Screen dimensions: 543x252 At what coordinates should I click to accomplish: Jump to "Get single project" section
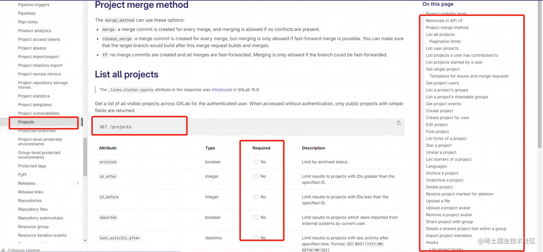point(442,69)
